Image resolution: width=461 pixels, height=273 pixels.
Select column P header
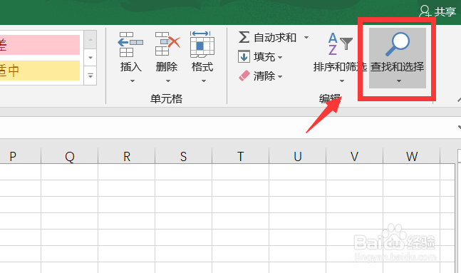coord(20,155)
